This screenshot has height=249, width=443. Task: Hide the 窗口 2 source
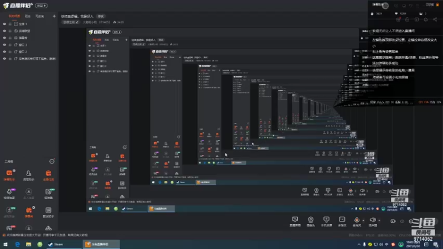pyautogui.click(x=4, y=51)
